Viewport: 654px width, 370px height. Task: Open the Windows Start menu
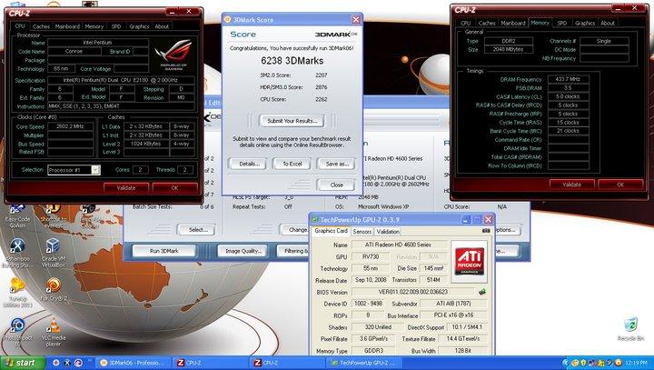pyautogui.click(x=23, y=363)
